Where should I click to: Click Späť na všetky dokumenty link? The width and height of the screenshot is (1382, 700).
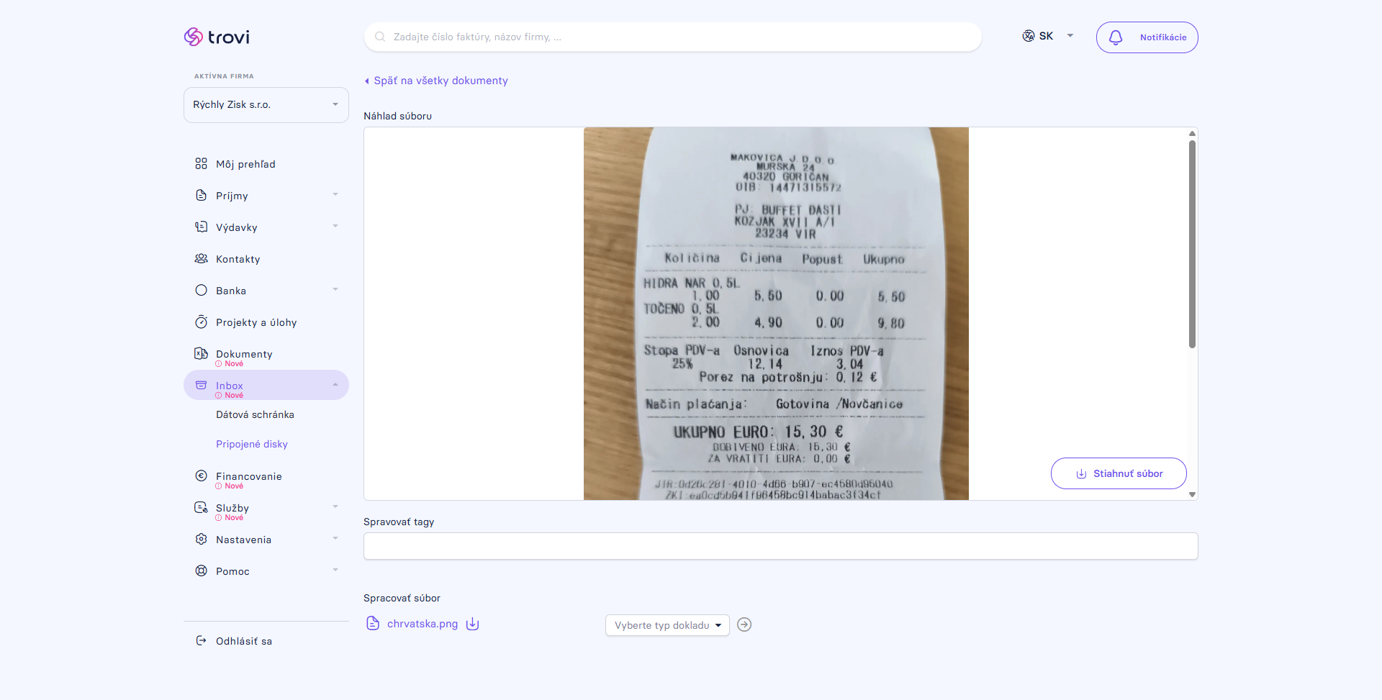436,81
